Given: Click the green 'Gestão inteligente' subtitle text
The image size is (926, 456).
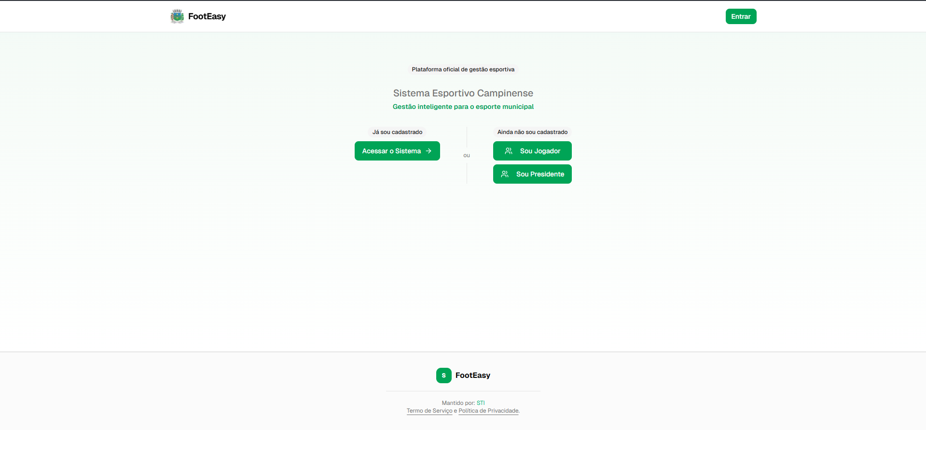Looking at the screenshot, I should coord(463,107).
